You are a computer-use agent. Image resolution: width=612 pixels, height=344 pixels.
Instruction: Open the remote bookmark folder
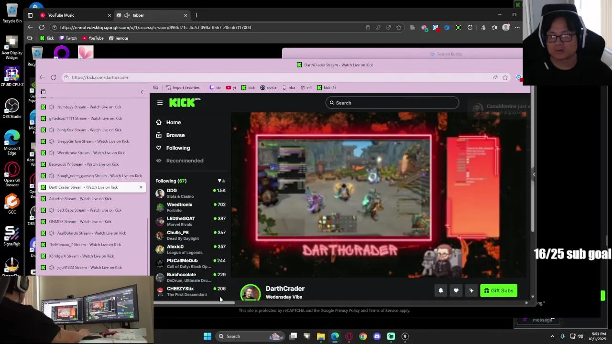tap(119, 38)
